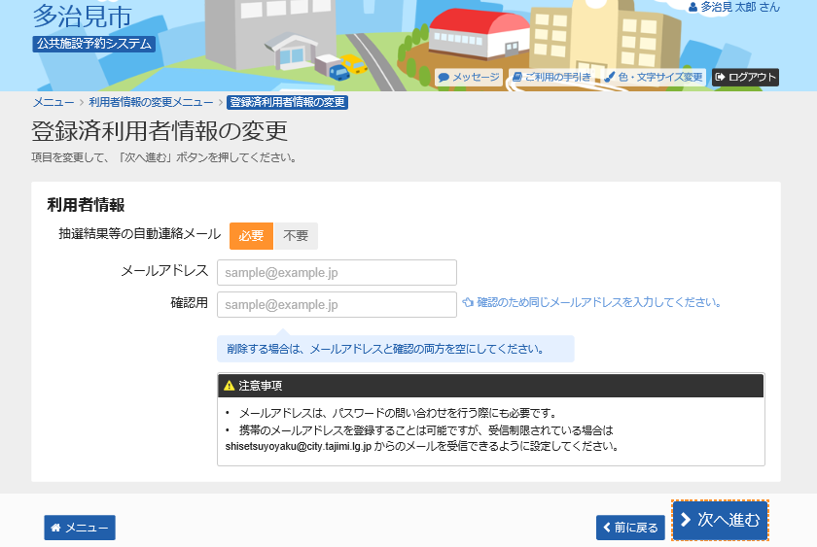Click the user icon beside 多治見 太郎
The height and width of the screenshot is (547, 817).
(693, 7)
